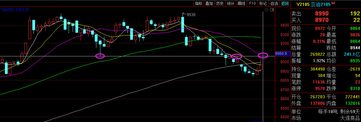Click the pink ellipse on latest candle
This screenshot has width=361, height=122.
[x=263, y=55]
